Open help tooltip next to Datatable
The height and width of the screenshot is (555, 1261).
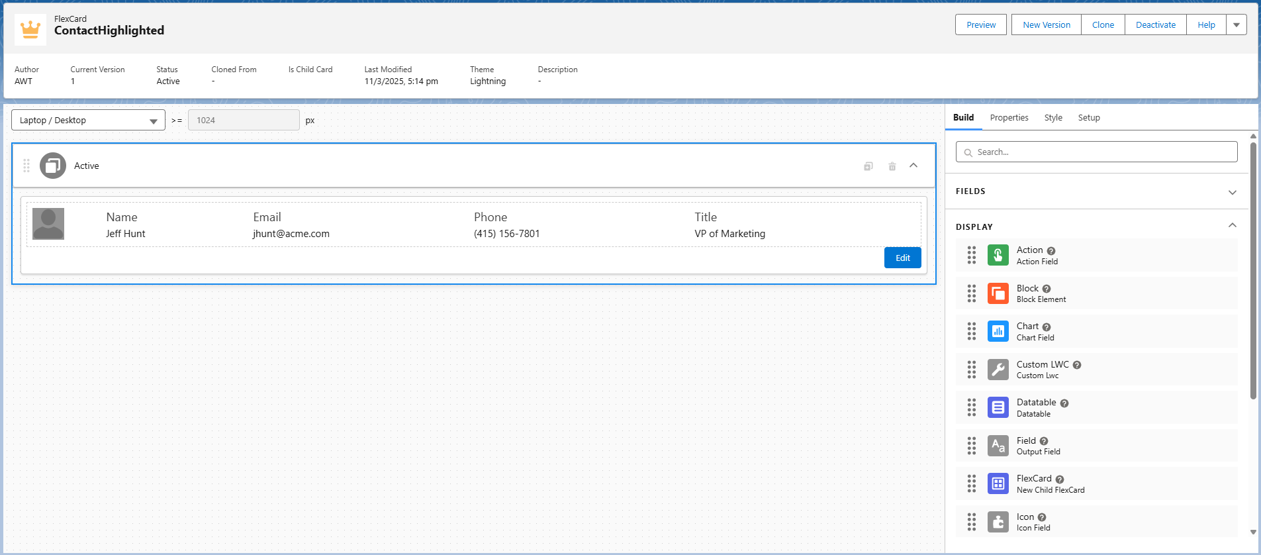[1064, 403]
